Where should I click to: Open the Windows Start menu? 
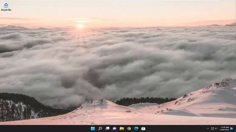[93, 128]
